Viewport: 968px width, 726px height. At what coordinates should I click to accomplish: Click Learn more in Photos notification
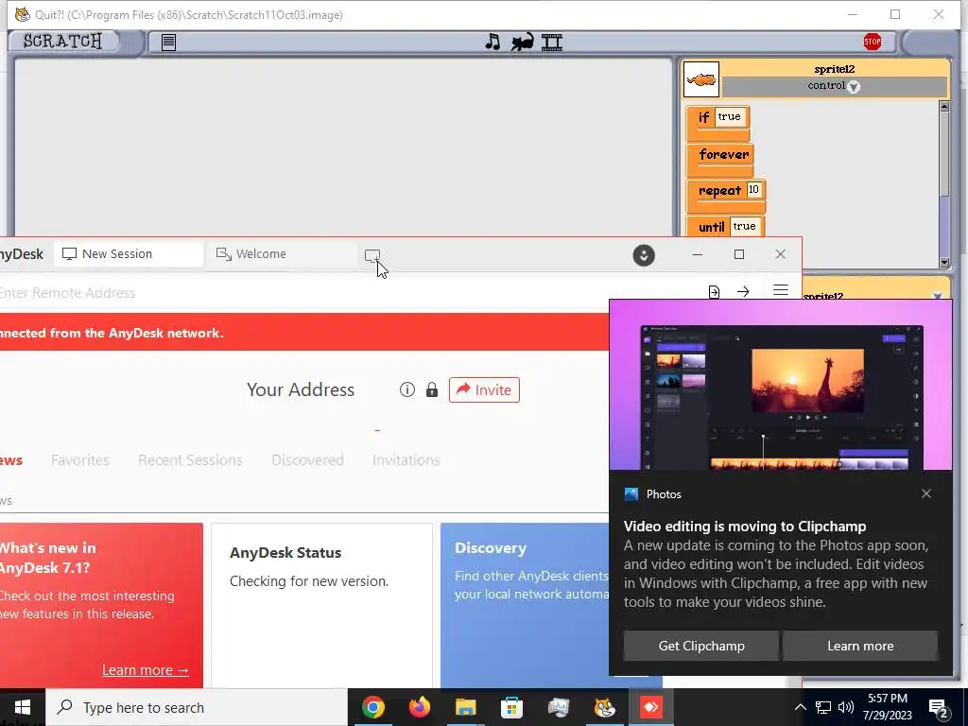pos(860,646)
